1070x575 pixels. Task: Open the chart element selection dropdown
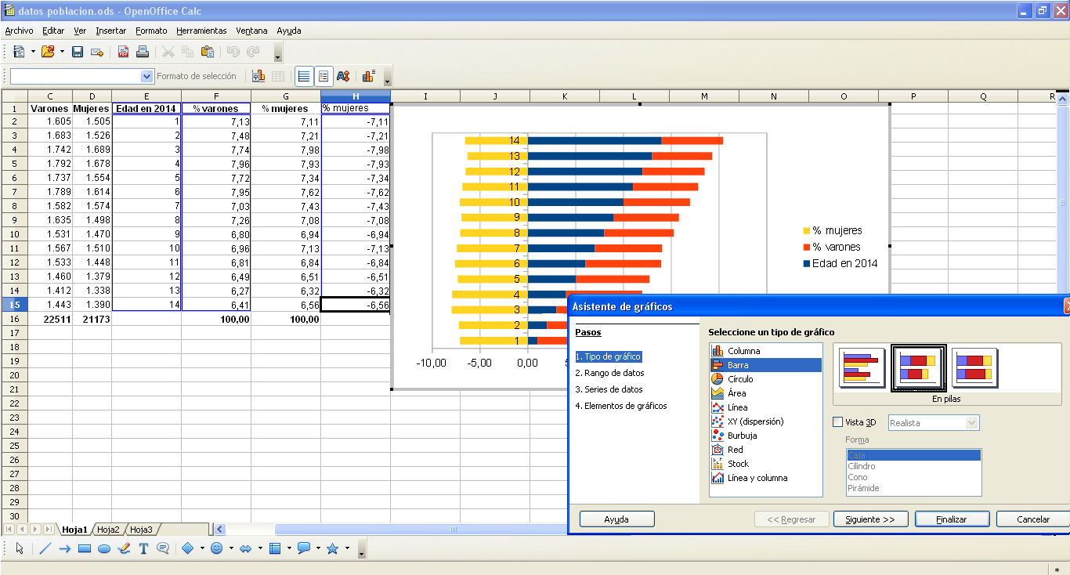[146, 76]
